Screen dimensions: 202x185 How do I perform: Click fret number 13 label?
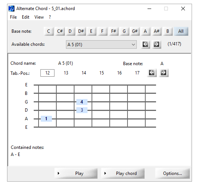click(66, 73)
